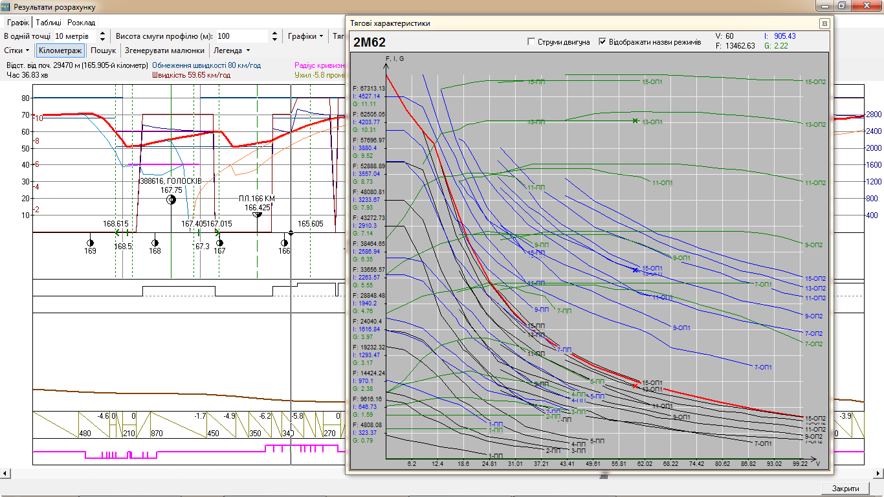884x497 pixels.
Task: Click the kilometer post 168 marker
Action: tap(155, 243)
